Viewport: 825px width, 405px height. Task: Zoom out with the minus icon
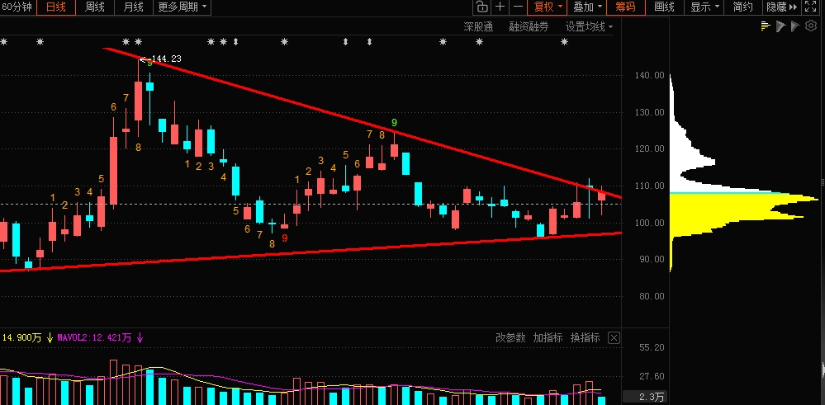[519, 7]
